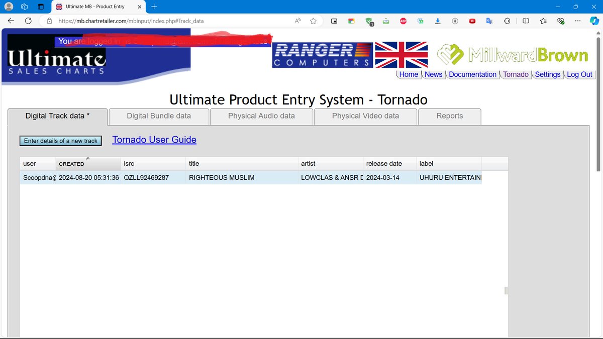This screenshot has width=603, height=339.
Task: Close the Ultimate MB - Product Entry tab
Action: click(140, 7)
